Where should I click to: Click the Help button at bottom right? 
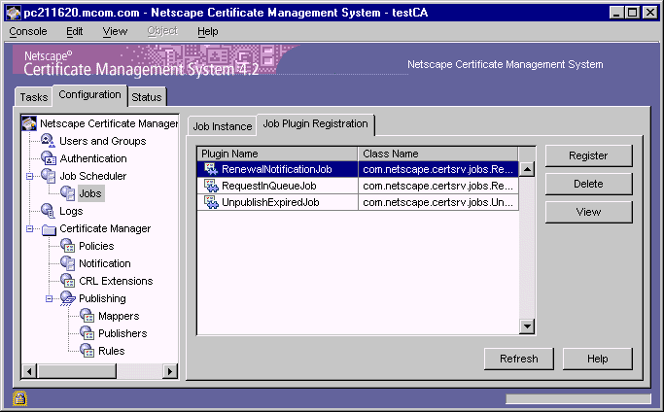point(598,359)
